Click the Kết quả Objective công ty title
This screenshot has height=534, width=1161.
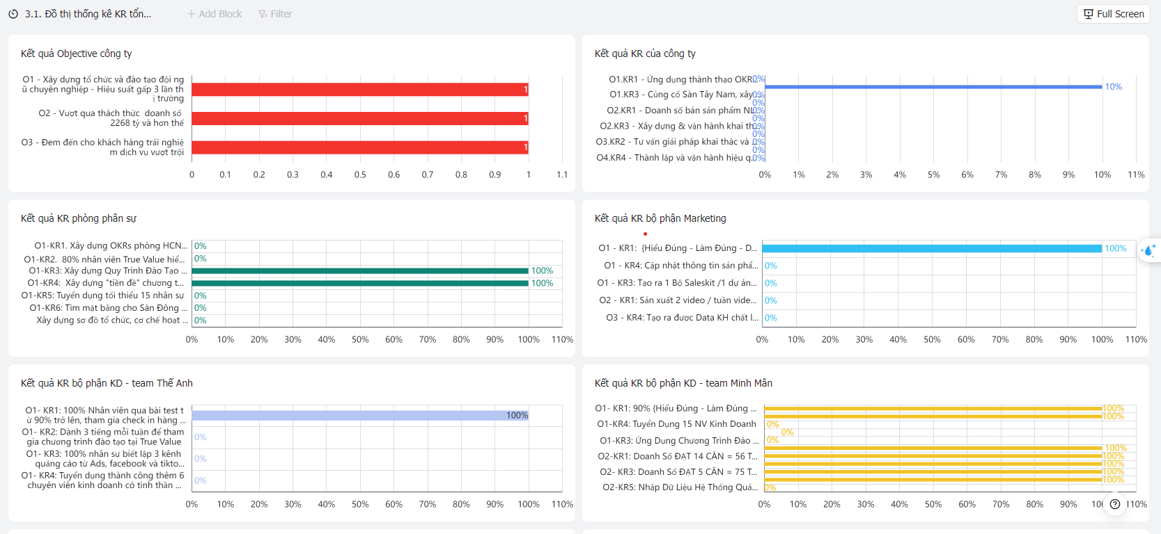coord(77,54)
